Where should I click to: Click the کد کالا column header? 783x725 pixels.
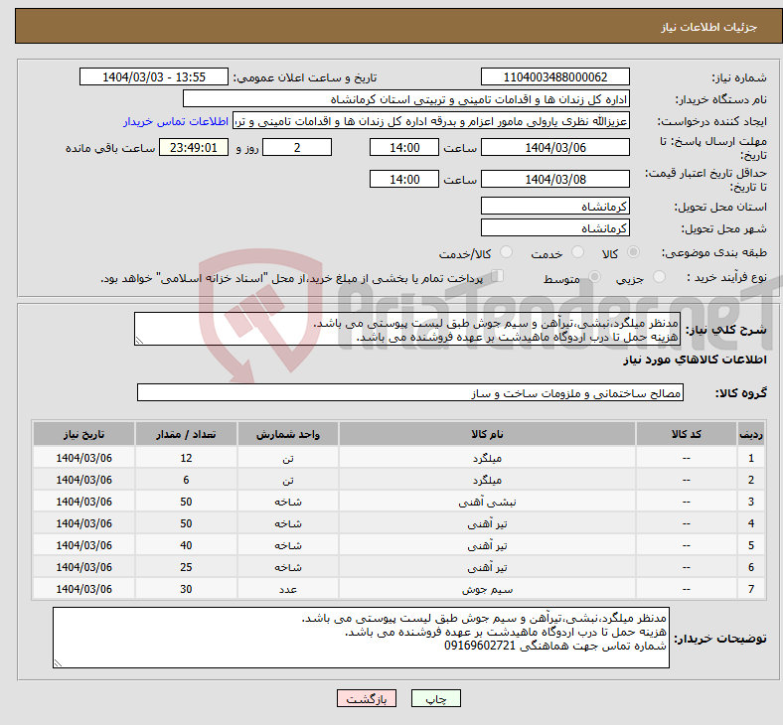click(687, 434)
